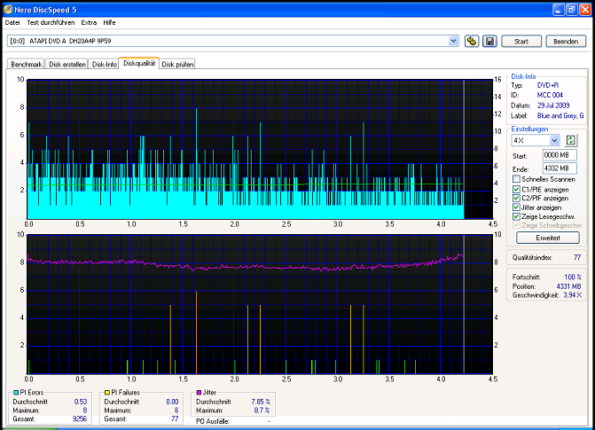This screenshot has height=430, width=595.
Task: Click the Start button
Action: (x=521, y=42)
